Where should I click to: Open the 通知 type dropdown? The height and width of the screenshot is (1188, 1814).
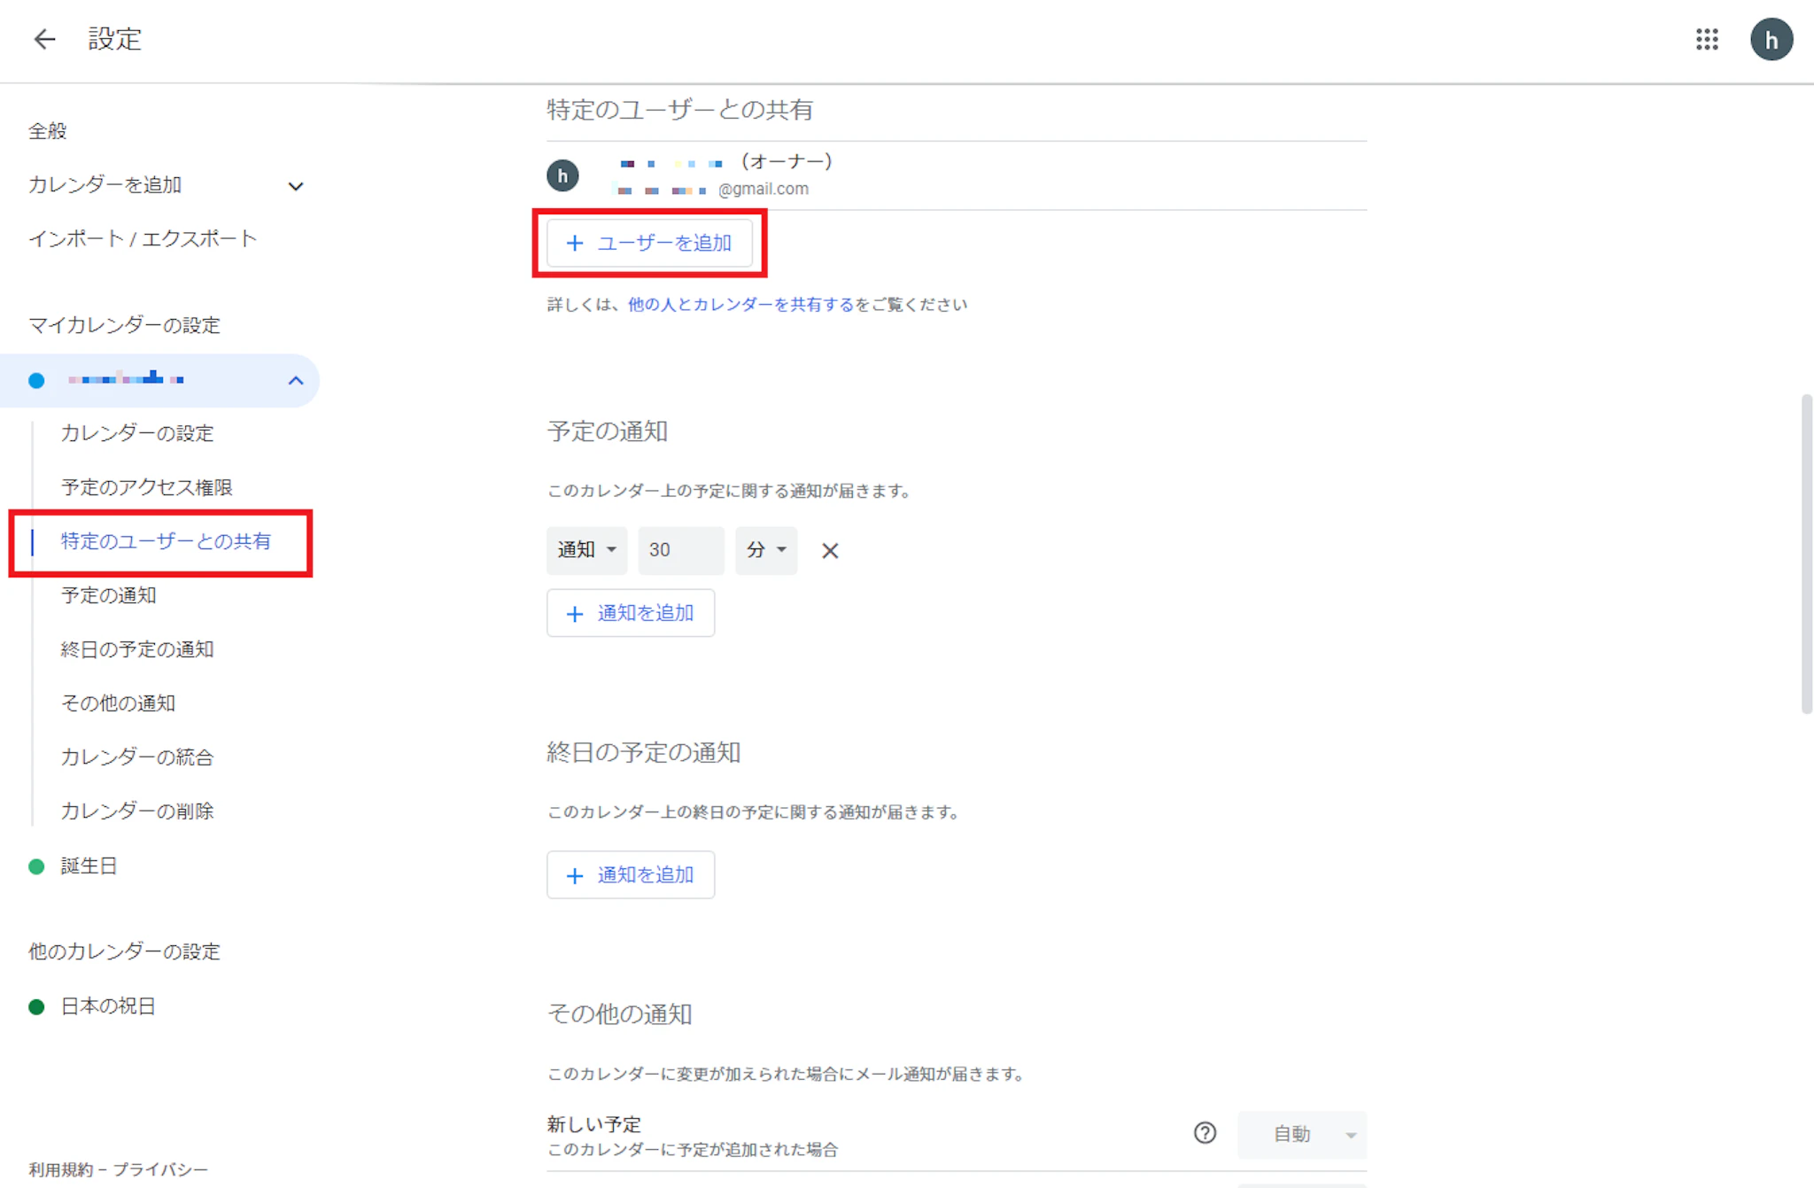tap(586, 550)
